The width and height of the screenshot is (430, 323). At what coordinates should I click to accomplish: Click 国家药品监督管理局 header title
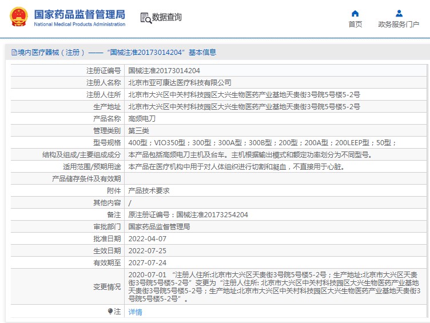point(79,14)
